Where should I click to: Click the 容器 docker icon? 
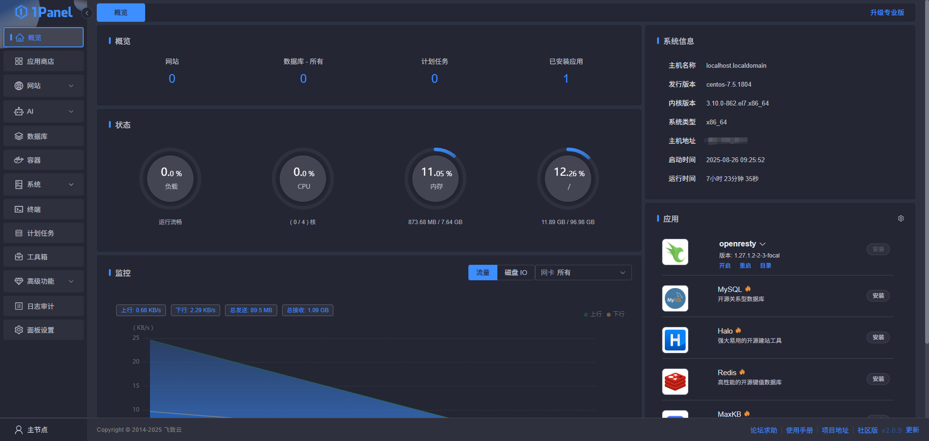tap(19, 160)
